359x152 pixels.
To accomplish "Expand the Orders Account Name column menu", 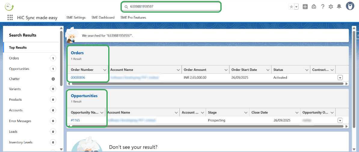I will pyautogui.click(x=179, y=70).
